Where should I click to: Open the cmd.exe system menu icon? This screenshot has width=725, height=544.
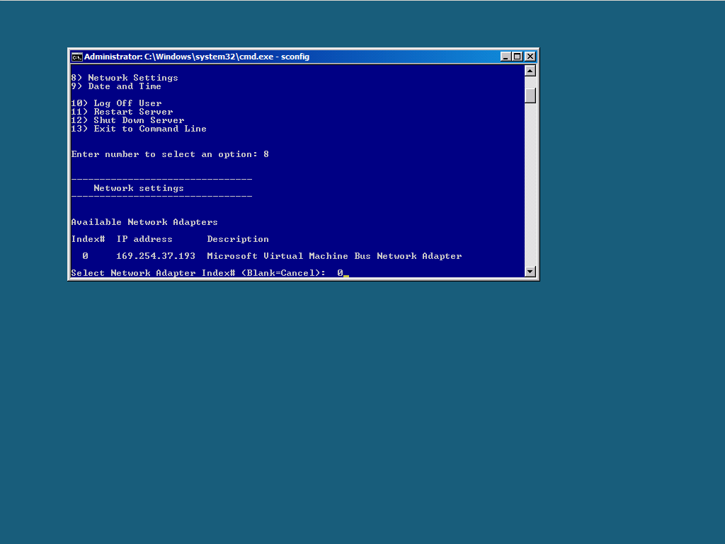pyautogui.click(x=76, y=57)
